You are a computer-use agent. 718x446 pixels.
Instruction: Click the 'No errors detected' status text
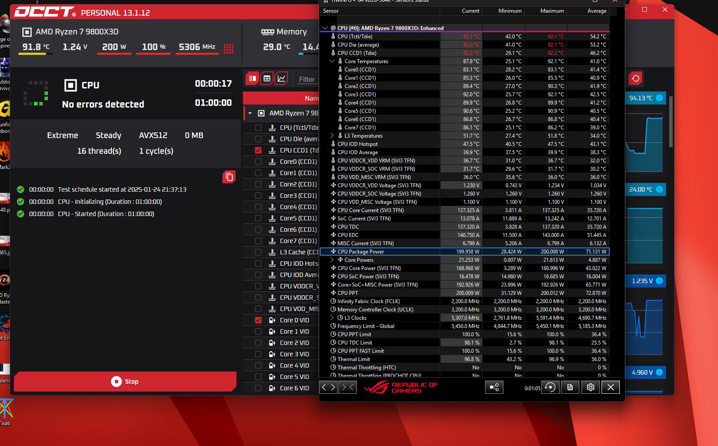click(103, 105)
